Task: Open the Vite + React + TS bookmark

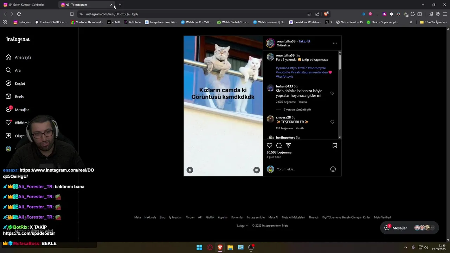Action: tap(349, 22)
